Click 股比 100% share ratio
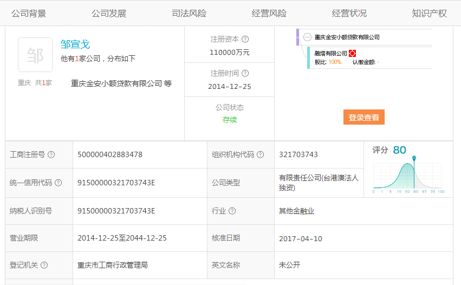 (328, 62)
